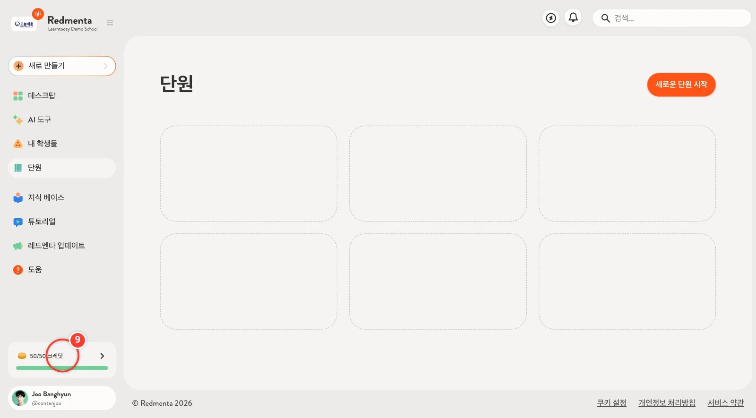Image resolution: width=756 pixels, height=418 pixels.
Task: Open 서비스 약관 link
Action: tap(726, 403)
